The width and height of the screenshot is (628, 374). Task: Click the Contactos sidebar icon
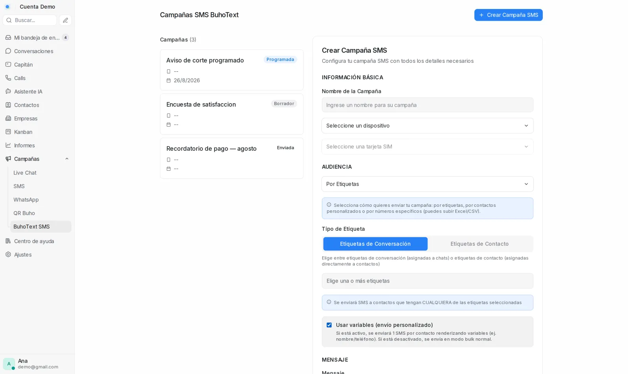8,105
